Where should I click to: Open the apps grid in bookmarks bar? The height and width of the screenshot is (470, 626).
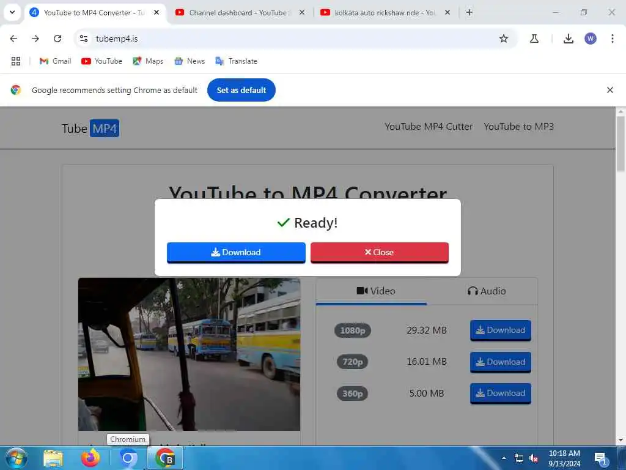coord(15,61)
